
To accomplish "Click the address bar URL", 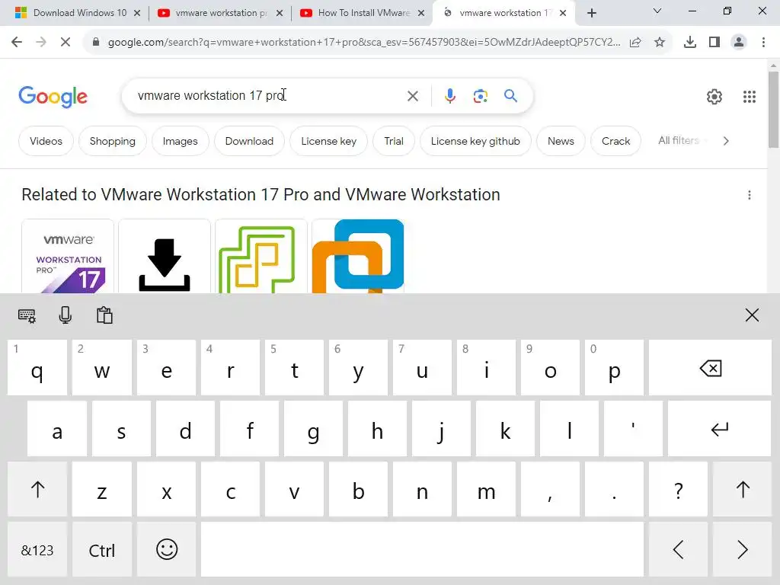I will tap(363, 43).
